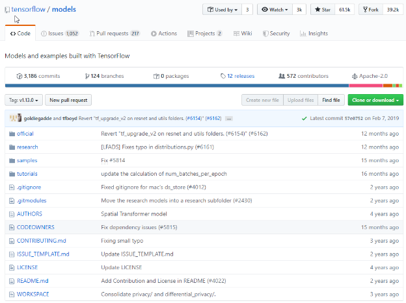Click the pink language bar segment
Image resolution: width=406 pixels, height=303 pixels.
pos(366,86)
